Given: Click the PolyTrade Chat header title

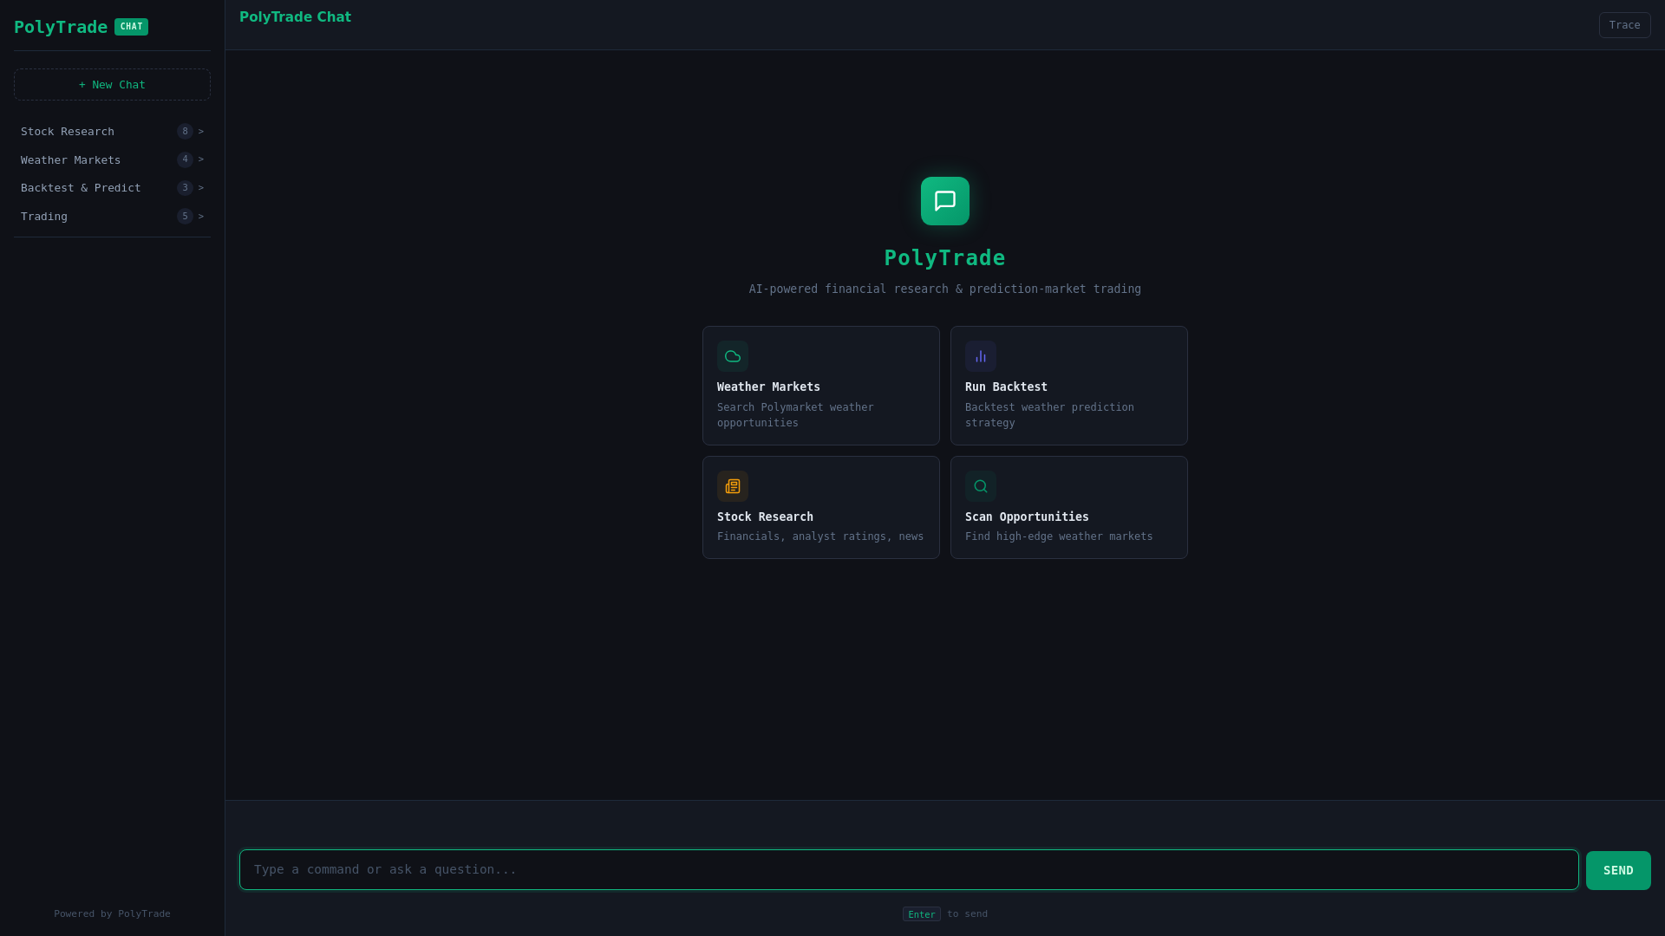Looking at the screenshot, I should point(295,17).
